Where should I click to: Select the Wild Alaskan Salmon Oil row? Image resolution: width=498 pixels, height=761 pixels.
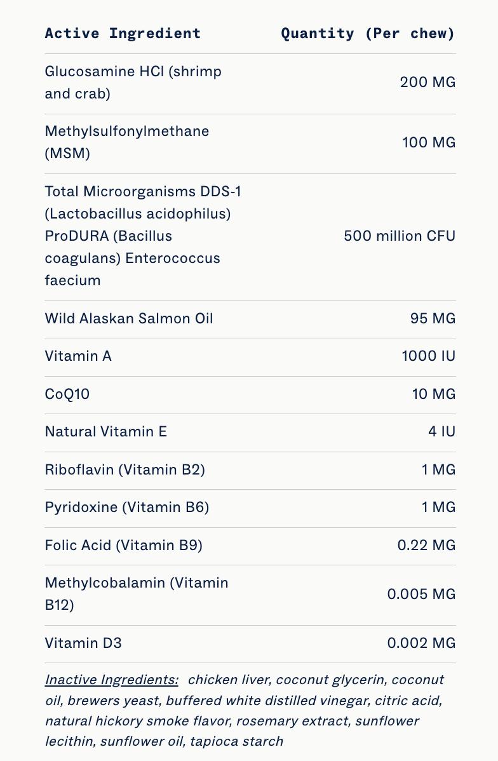tap(129, 318)
